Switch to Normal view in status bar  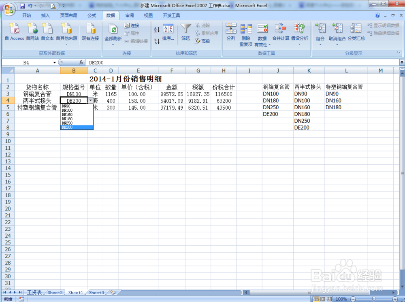pyautogui.click(x=316, y=299)
